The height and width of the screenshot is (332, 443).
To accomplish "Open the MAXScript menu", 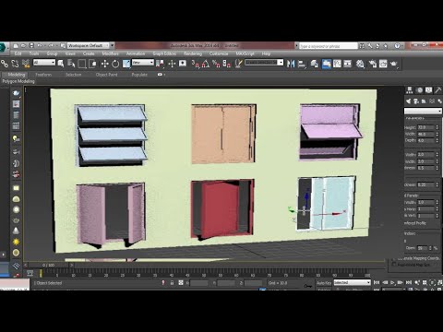I will [245, 53].
